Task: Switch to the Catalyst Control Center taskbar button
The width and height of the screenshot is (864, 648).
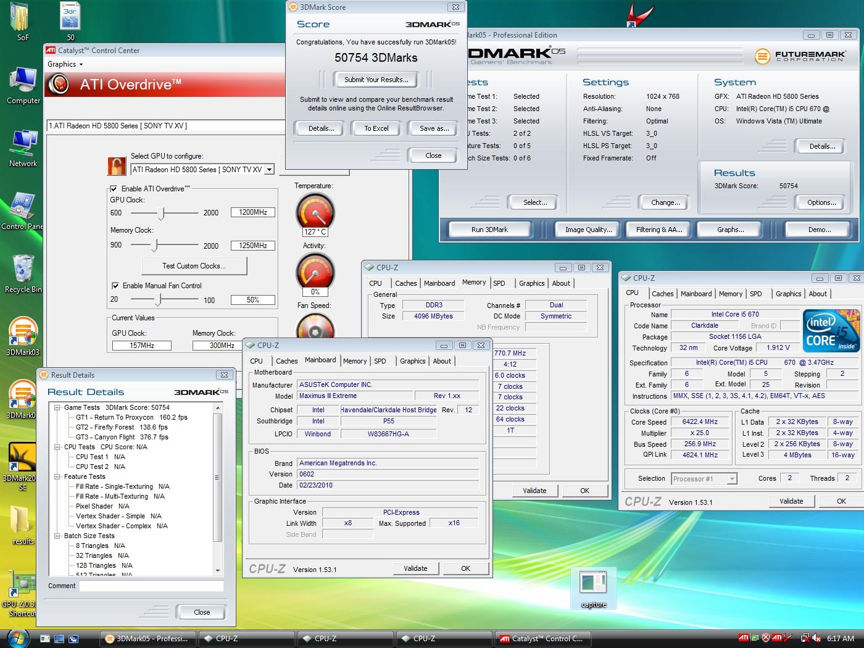Action: pos(542,639)
